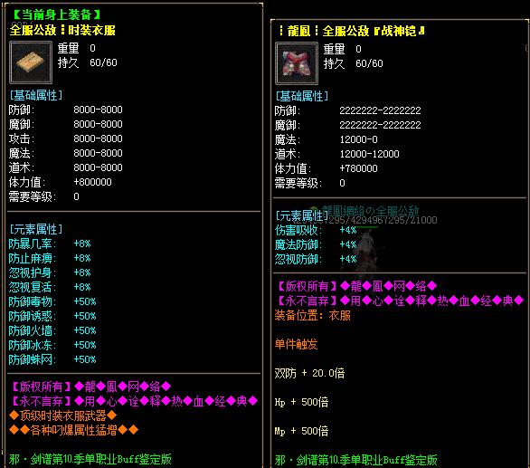Click the left 元素属性 section header

36,229
